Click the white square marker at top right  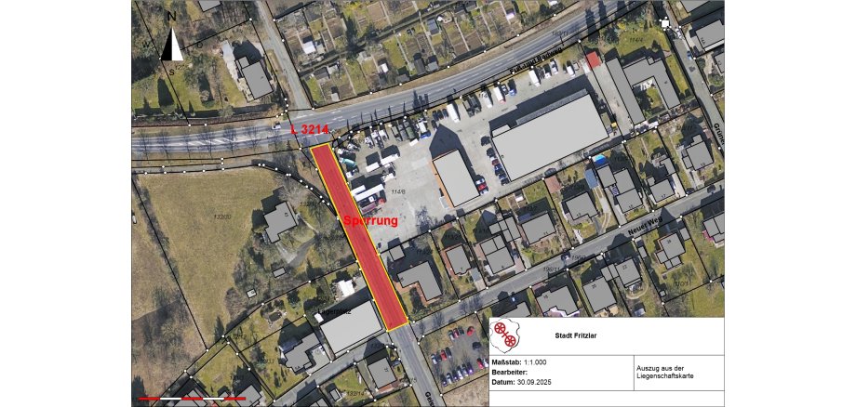(x=665, y=23)
